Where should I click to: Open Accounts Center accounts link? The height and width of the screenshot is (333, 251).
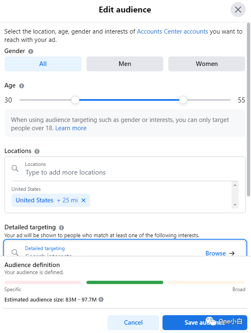(x=172, y=31)
